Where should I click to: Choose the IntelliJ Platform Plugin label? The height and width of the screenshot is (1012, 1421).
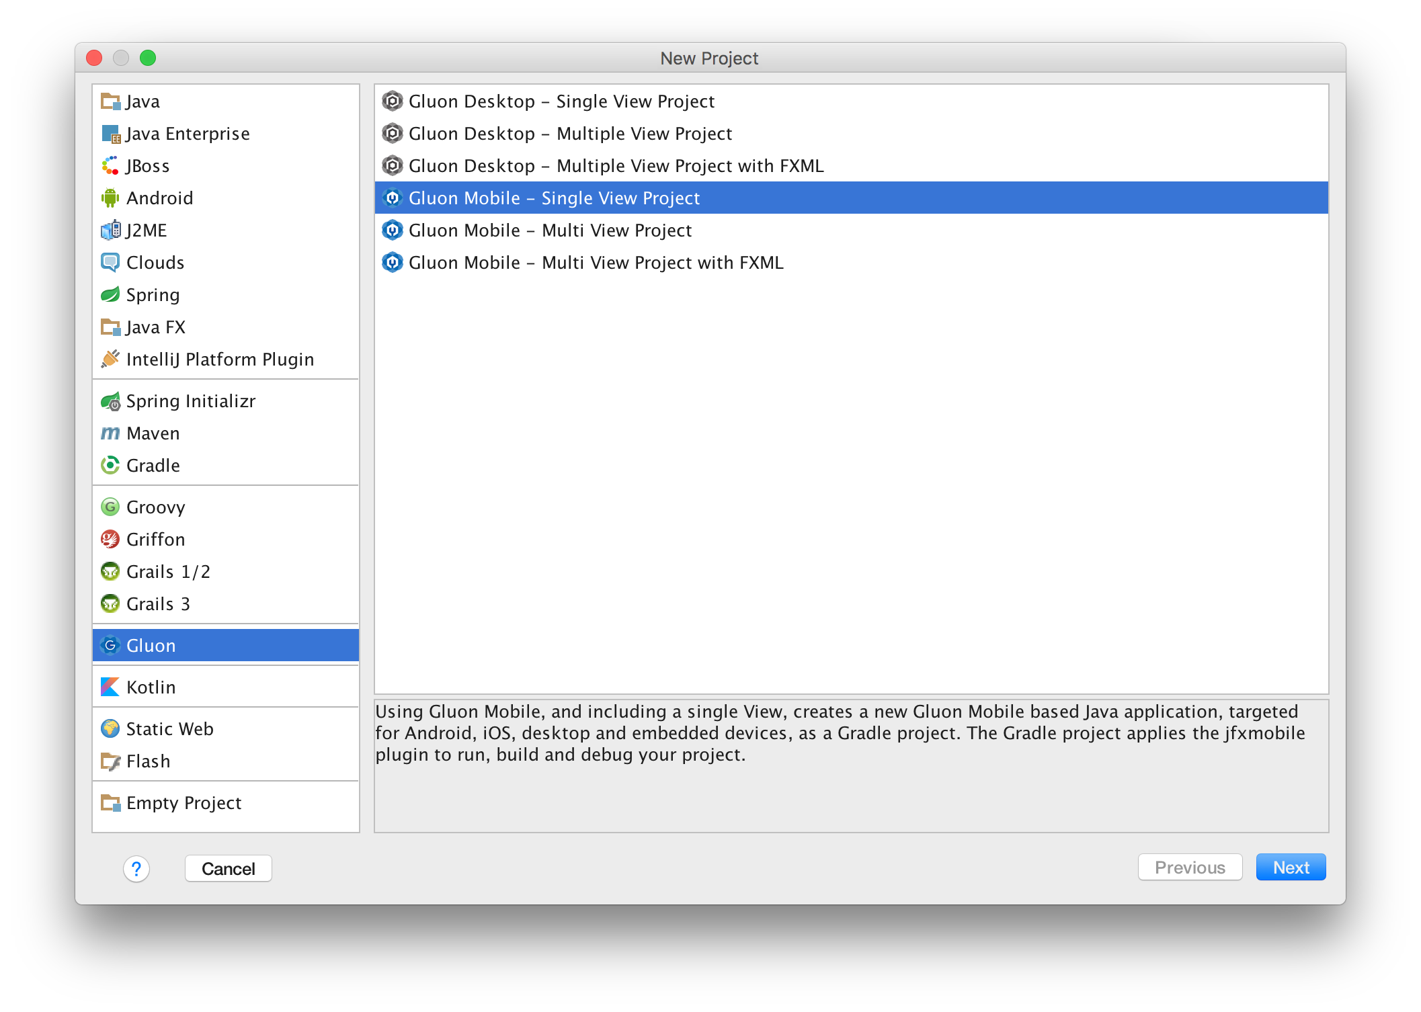[220, 360]
